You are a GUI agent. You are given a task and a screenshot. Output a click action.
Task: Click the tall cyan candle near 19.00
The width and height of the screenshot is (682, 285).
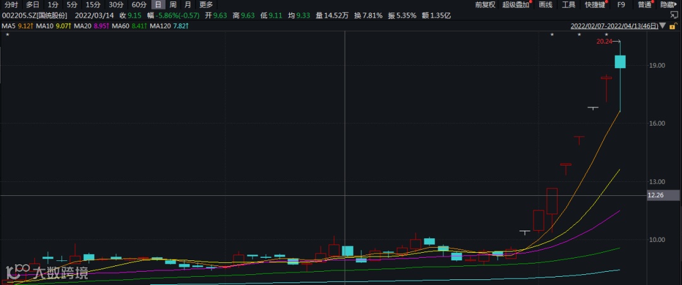(x=620, y=62)
